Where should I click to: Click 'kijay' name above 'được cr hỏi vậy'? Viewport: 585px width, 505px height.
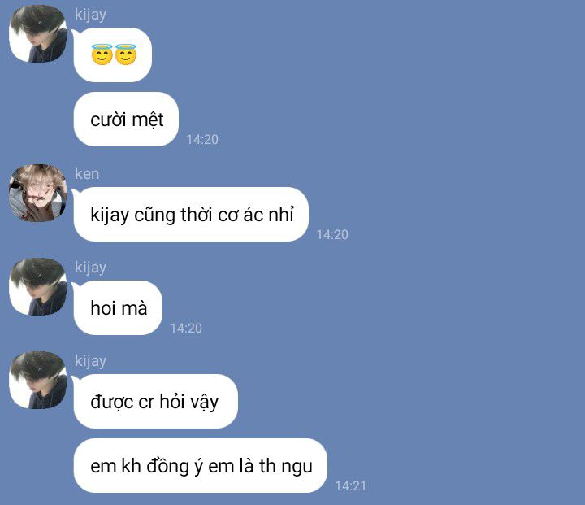click(x=90, y=361)
